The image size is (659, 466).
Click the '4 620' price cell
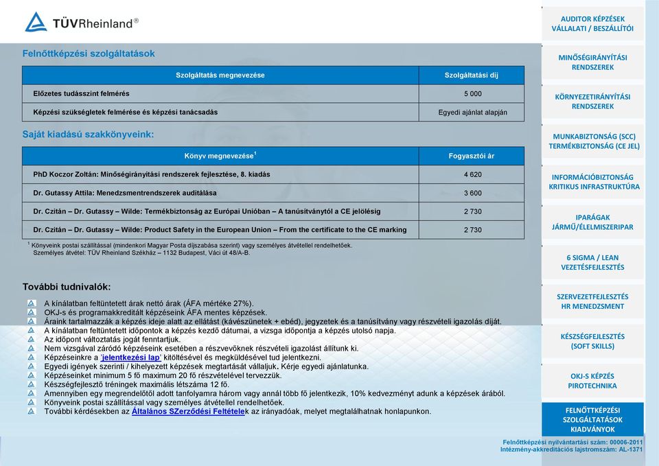[x=472, y=174]
